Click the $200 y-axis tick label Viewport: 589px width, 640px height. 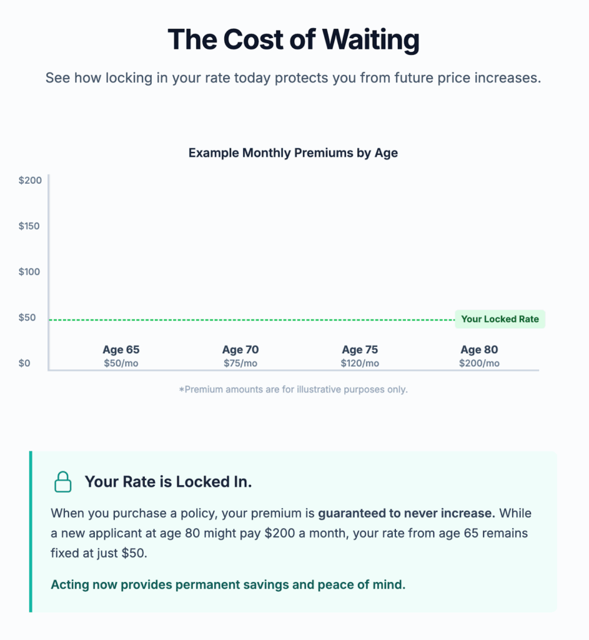(30, 180)
